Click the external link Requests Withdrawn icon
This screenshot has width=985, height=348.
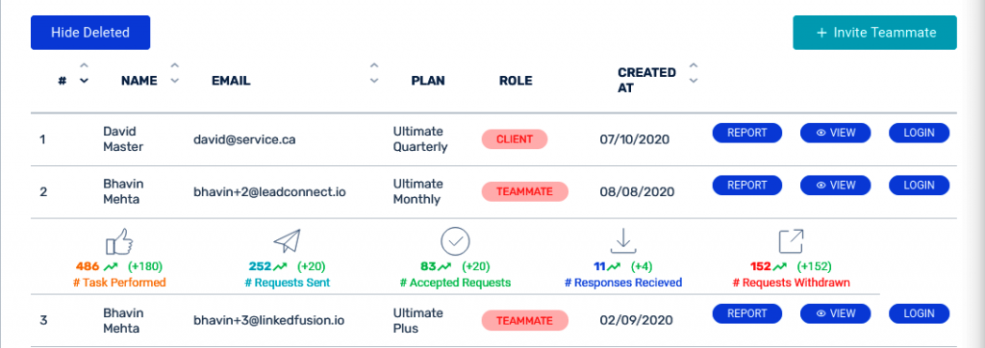[791, 241]
